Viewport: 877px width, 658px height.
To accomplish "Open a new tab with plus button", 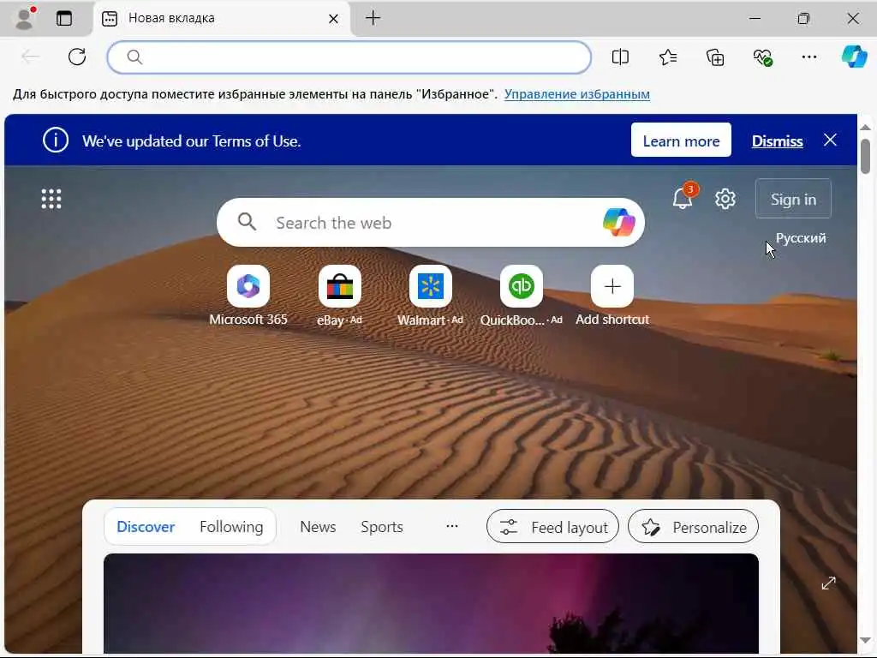I will (373, 18).
